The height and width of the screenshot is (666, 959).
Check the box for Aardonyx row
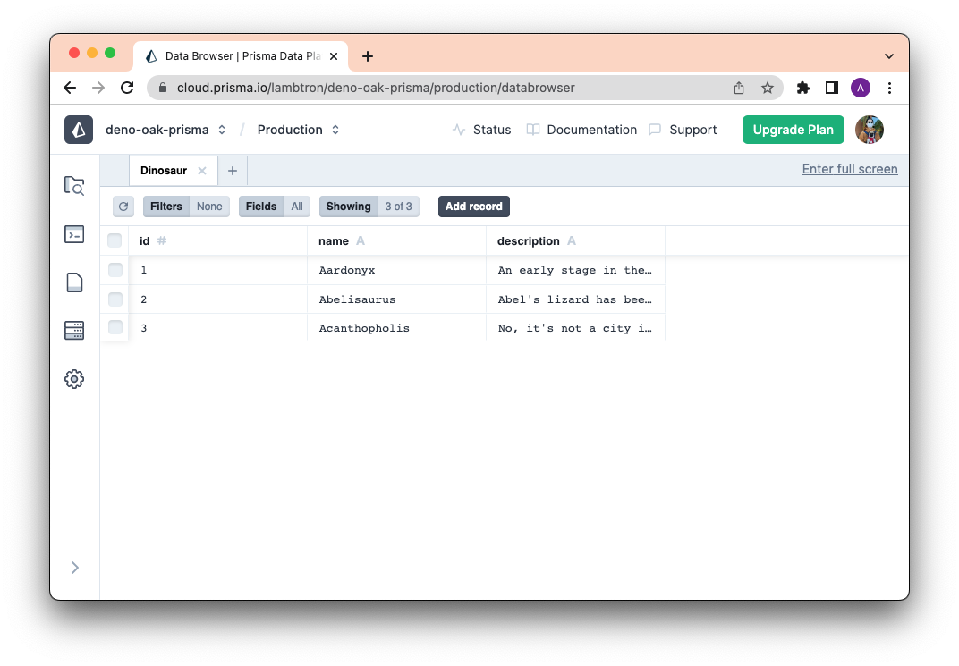[115, 270]
